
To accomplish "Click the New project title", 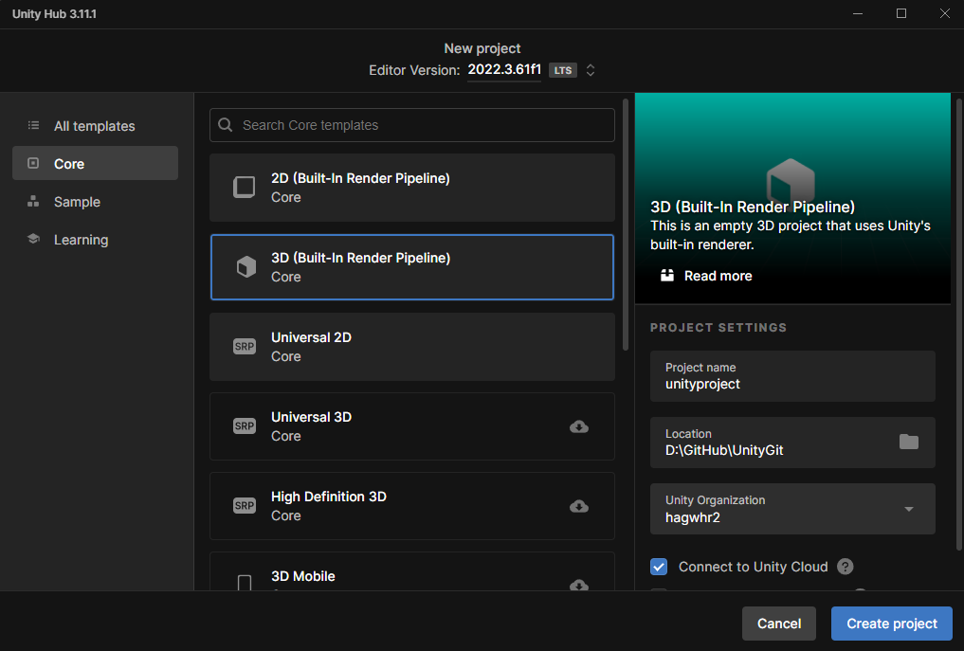I will click(x=482, y=48).
